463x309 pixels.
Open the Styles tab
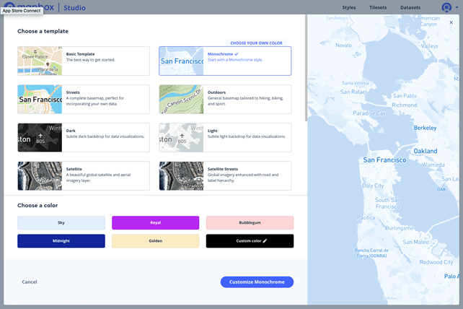tap(349, 8)
